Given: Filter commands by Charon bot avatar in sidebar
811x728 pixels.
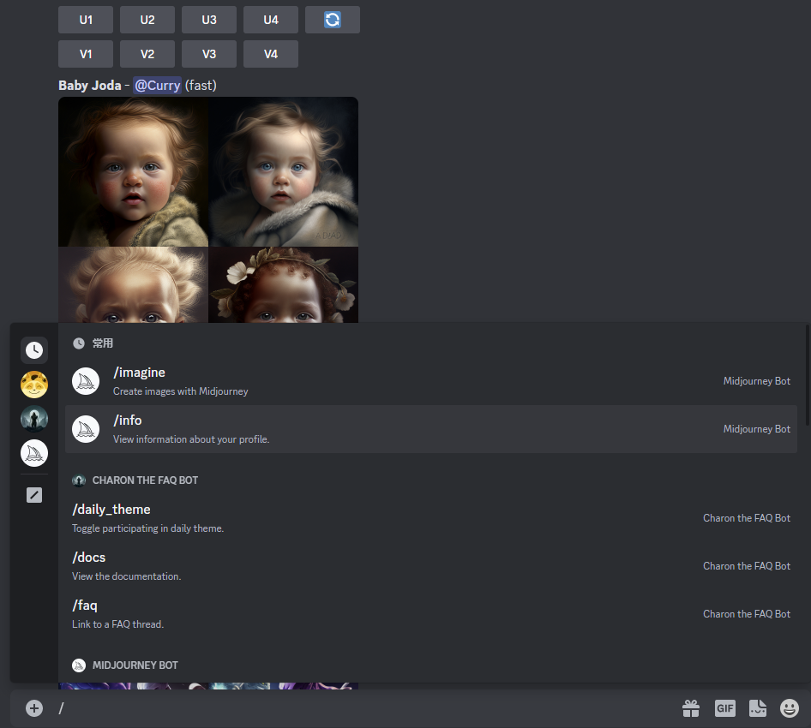Looking at the screenshot, I should pyautogui.click(x=34, y=419).
